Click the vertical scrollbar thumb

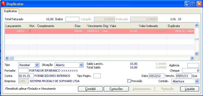(x=196, y=39)
